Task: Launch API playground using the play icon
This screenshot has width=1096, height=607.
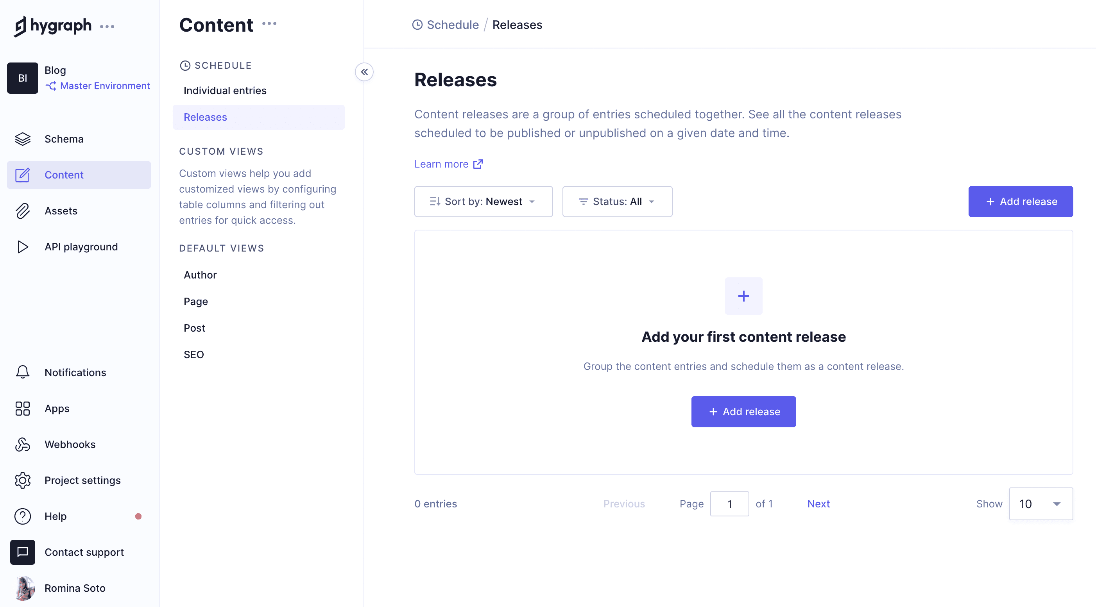Action: coord(23,246)
